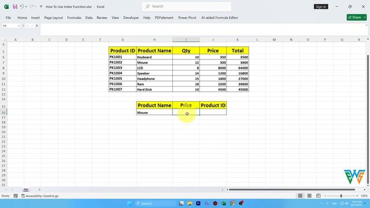Click the Qty header cell
The image size is (370, 208).
(186, 50)
